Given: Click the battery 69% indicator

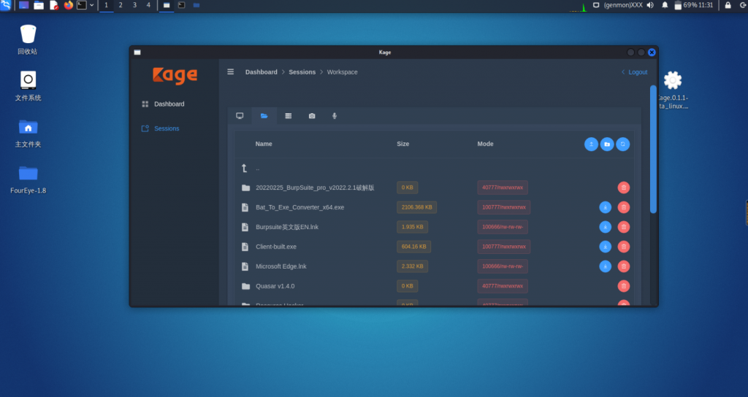Looking at the screenshot, I should [x=686, y=5].
